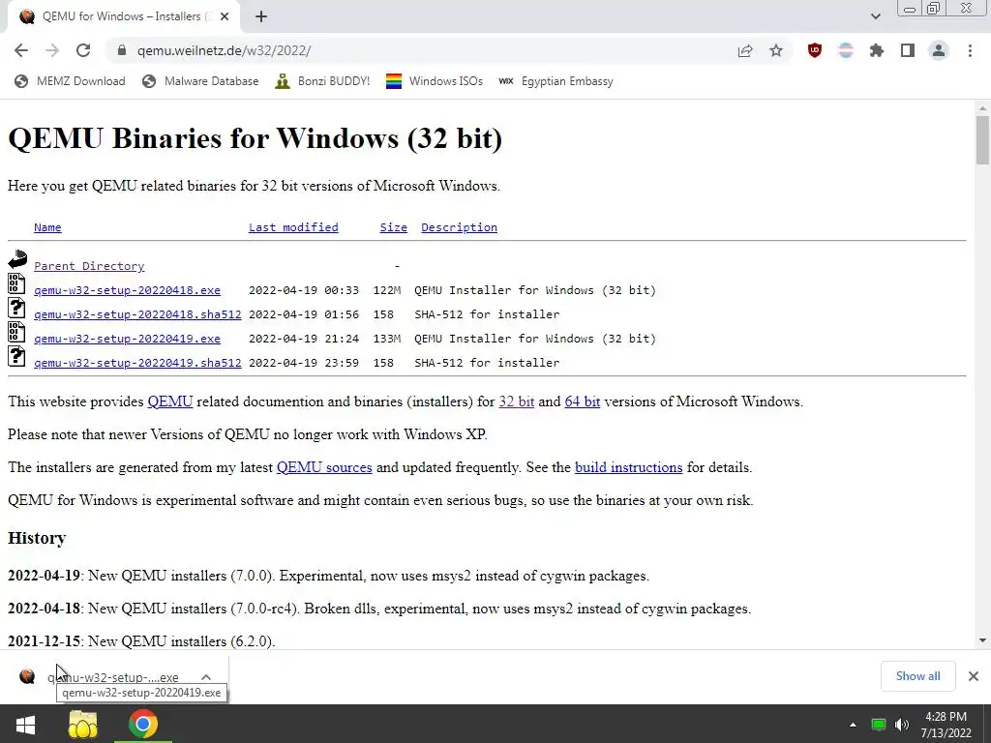
Task: Open the striped flag extension icon
Action: pyautogui.click(x=846, y=50)
